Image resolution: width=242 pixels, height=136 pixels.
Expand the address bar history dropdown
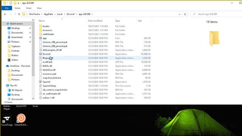click(179, 14)
